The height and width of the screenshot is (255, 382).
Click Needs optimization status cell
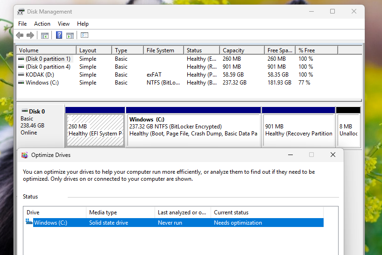(238, 223)
